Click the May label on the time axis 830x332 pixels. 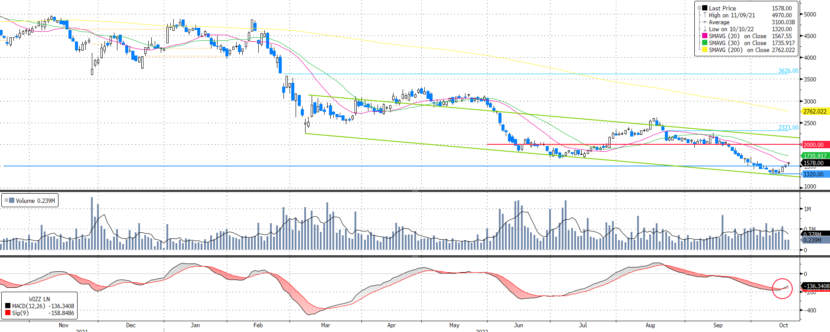[x=454, y=325]
